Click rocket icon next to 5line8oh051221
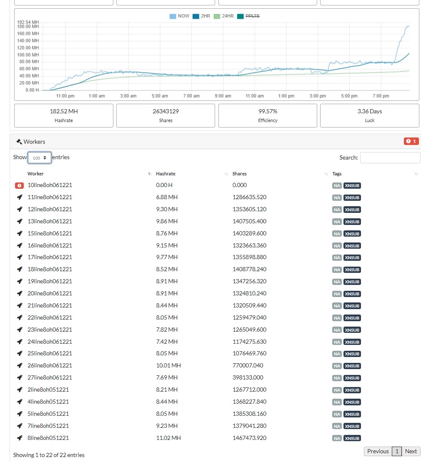Viewport: 421px width, 462px height. 20,414
